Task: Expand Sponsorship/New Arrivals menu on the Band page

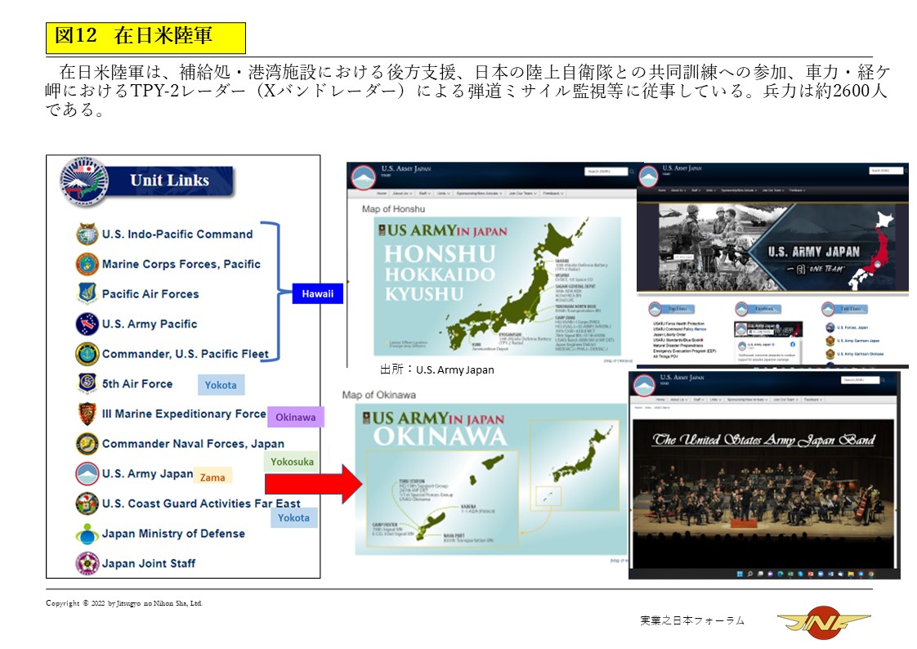Action: pyautogui.click(x=747, y=400)
